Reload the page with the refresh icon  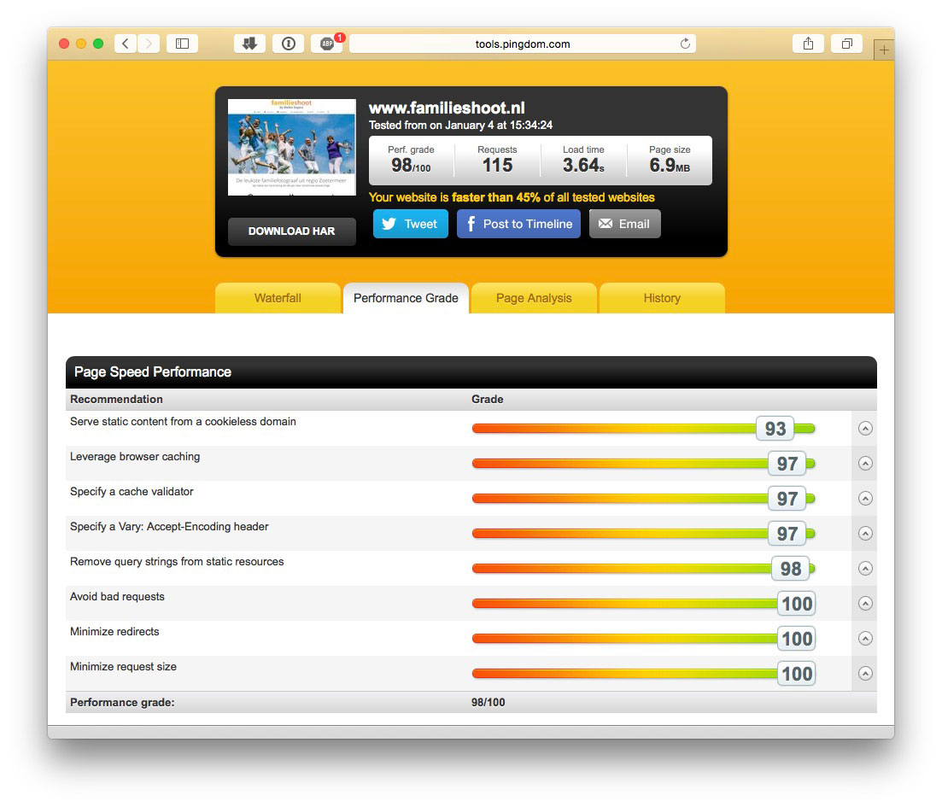685,44
